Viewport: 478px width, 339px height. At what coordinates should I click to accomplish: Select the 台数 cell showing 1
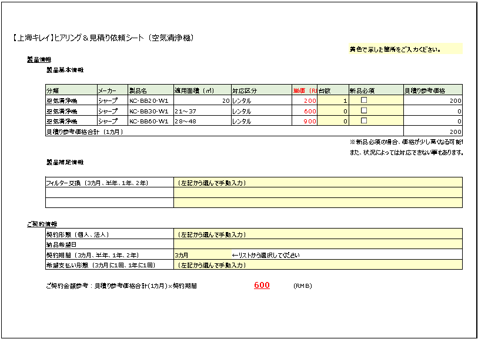[332, 100]
